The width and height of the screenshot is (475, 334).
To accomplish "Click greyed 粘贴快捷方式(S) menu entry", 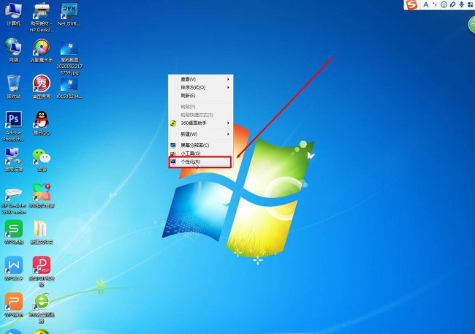I will click(x=200, y=115).
